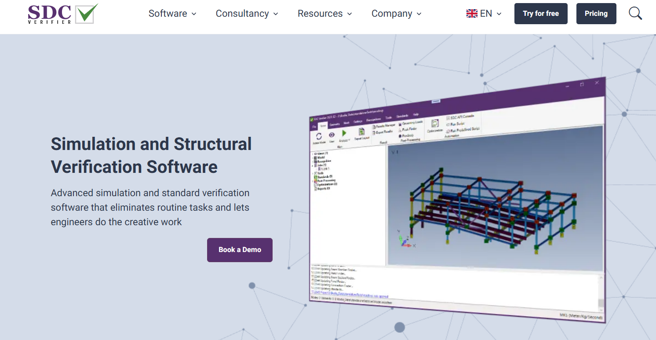Click the SDC Verifier app title icon
The height and width of the screenshot is (340, 656).
(x=312, y=120)
